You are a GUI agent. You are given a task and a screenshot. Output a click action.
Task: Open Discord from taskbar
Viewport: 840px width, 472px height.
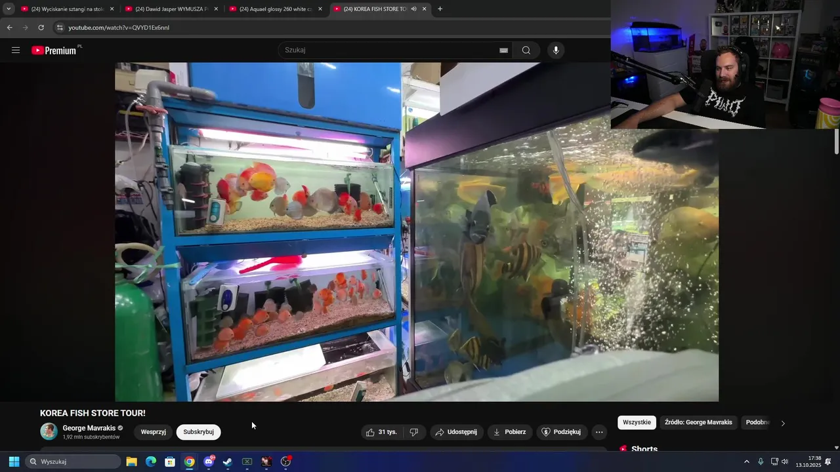point(209,462)
